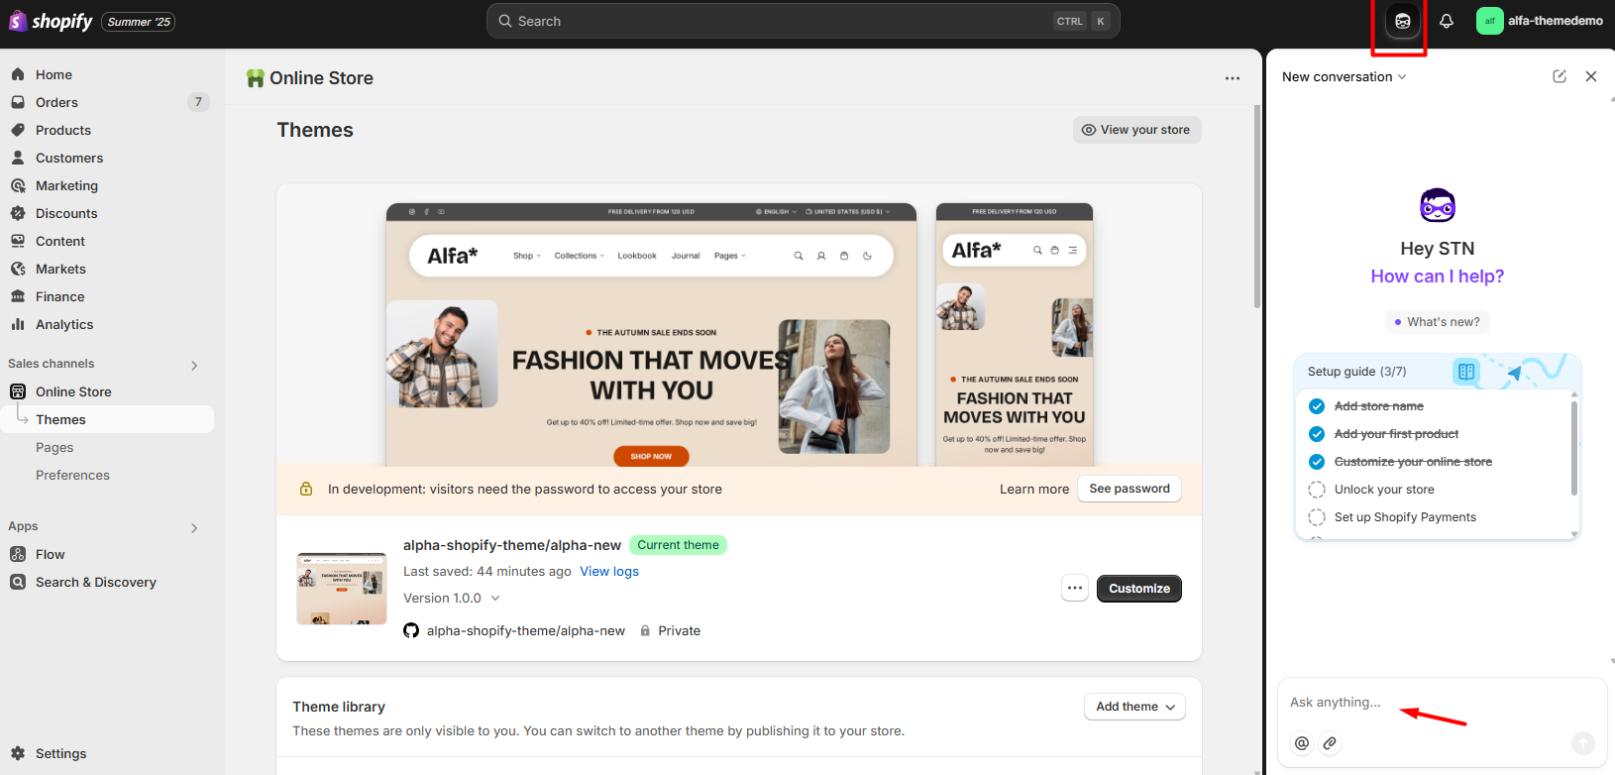The width and height of the screenshot is (1615, 775).
Task: Open Online Store page more-actions menu
Action: tap(1233, 78)
